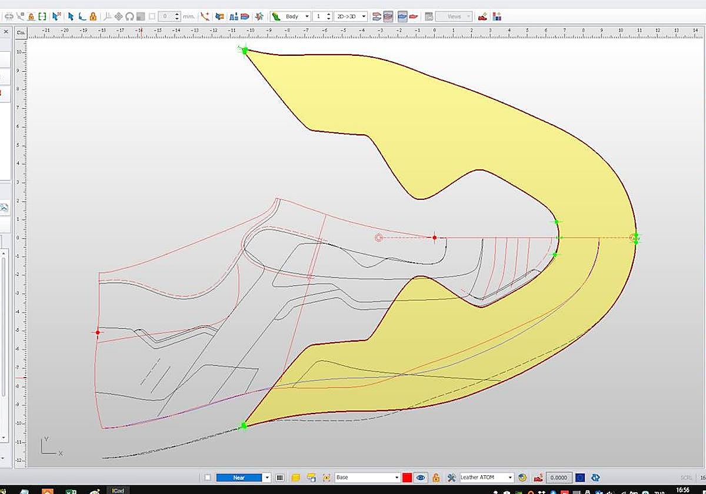This screenshot has height=494, width=706.
Task: Toggle the open padlock in bottom bar
Action: point(436,478)
